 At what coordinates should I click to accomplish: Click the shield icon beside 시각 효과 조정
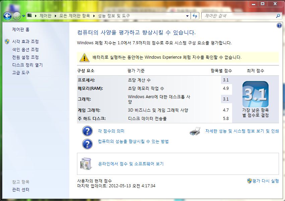(x=7, y=42)
